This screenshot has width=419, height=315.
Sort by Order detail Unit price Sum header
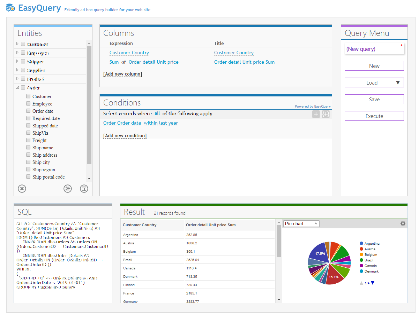point(230,225)
